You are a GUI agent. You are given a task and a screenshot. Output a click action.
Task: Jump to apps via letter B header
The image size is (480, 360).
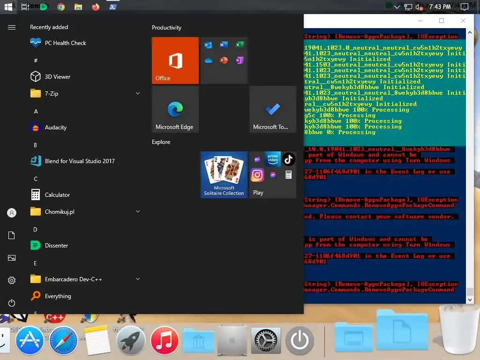tap(35, 145)
